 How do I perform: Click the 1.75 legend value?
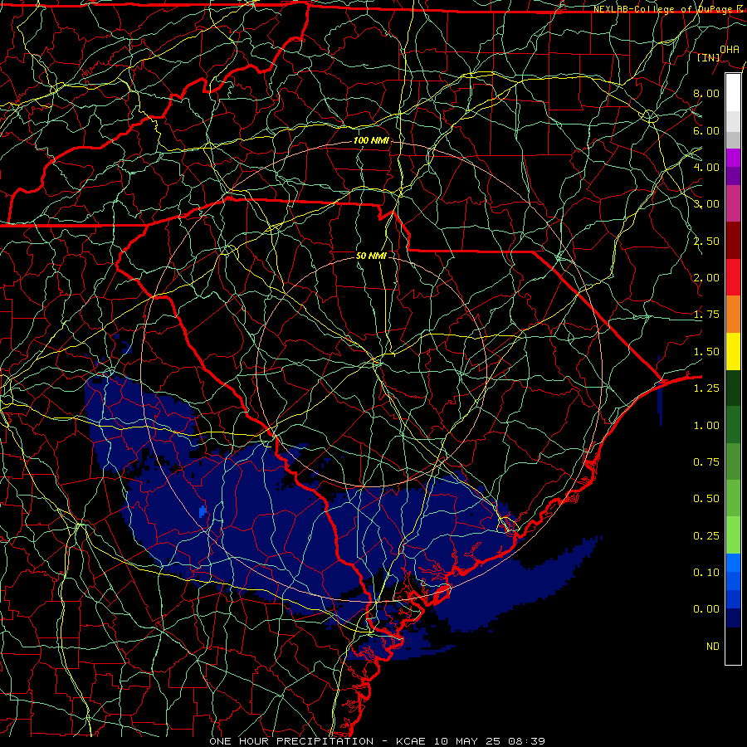(x=706, y=315)
